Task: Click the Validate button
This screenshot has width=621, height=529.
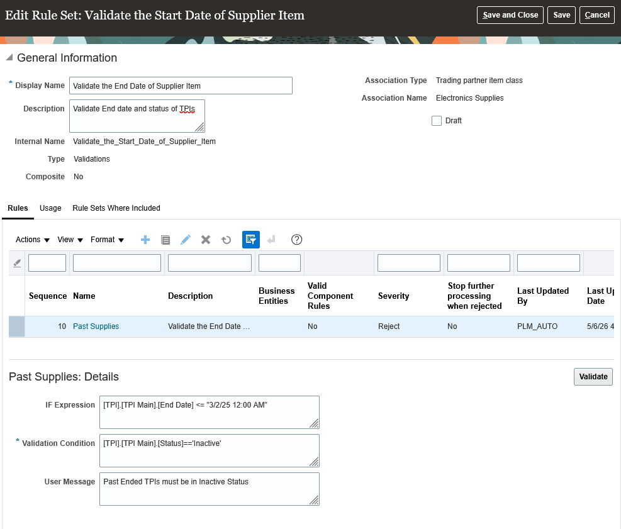Action: click(x=593, y=377)
